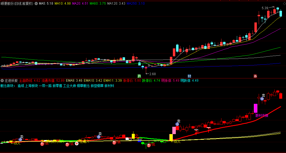Click the 卖 sad-face icon above 题材共振
The image size is (286, 153).
coord(262,99)
